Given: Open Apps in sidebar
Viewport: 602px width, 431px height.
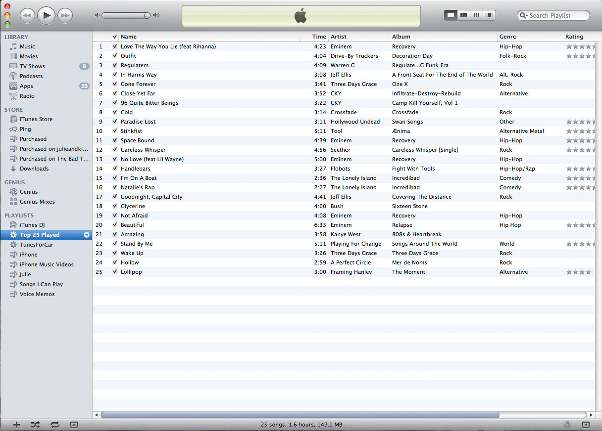Looking at the screenshot, I should pos(26,86).
